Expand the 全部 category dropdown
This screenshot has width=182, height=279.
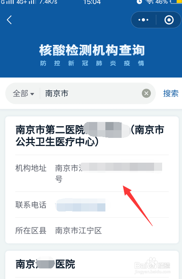(23, 94)
